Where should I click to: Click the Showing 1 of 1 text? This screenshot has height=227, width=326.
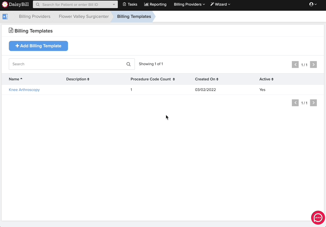tap(151, 64)
